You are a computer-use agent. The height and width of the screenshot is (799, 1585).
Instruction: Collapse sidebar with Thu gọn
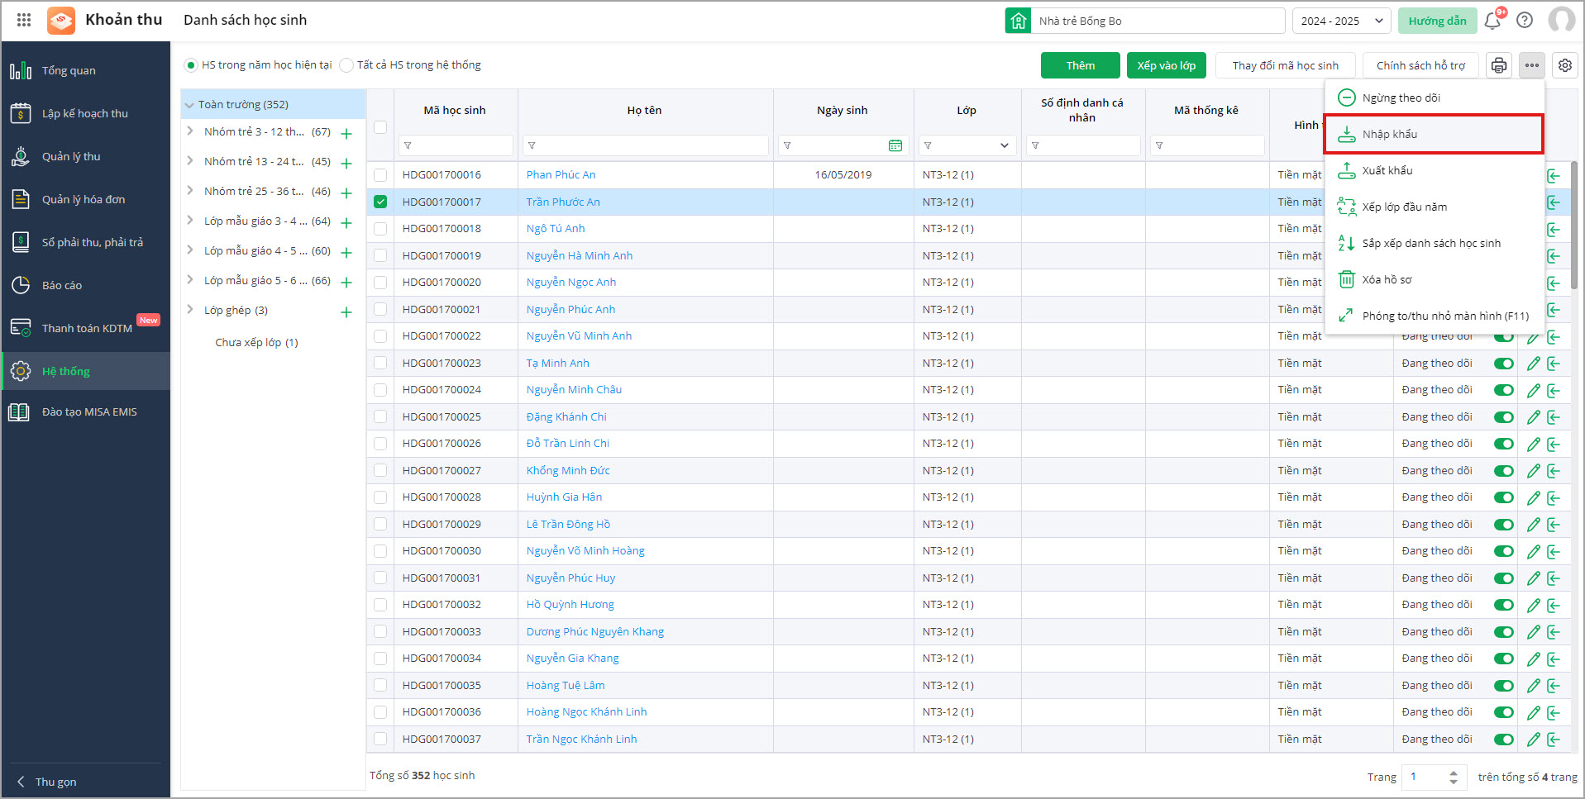(x=48, y=782)
